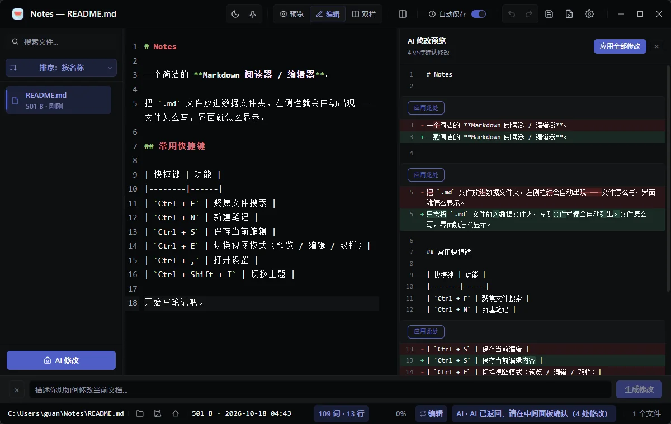Close the AI 修改预览 panel
Viewport: 671px width, 424px height.
click(x=656, y=46)
